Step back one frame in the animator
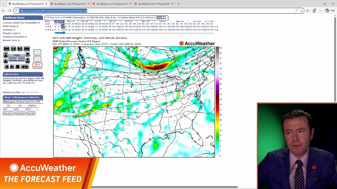Screen dimensions: 337x189 [13, 49]
